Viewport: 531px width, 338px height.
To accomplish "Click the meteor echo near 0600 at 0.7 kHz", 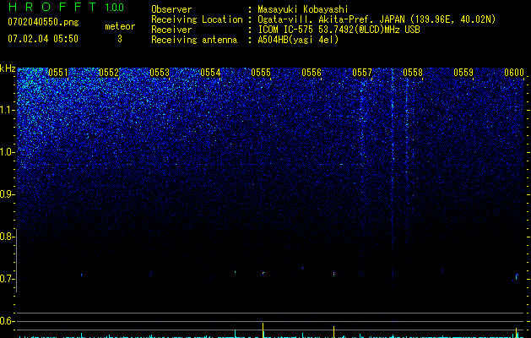I will click(x=517, y=276).
